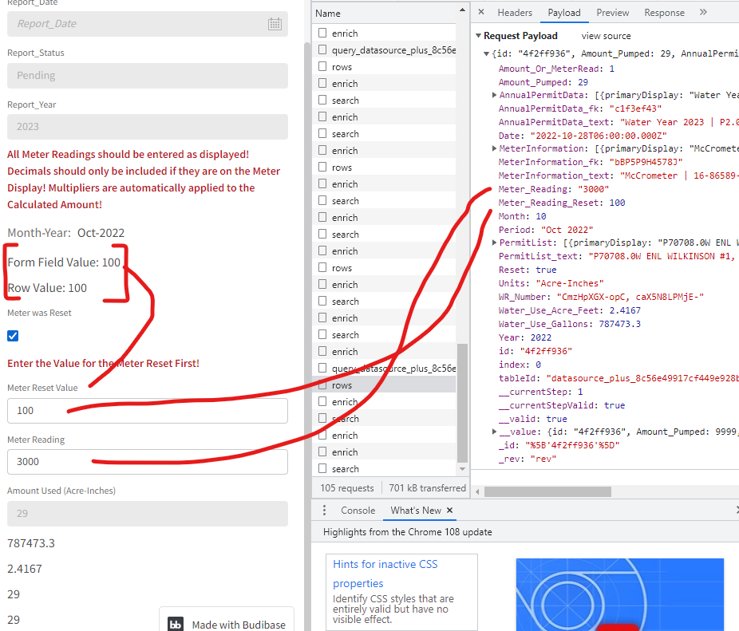Expand MeterInformation in the request payload
The height and width of the screenshot is (631, 739).
(495, 148)
